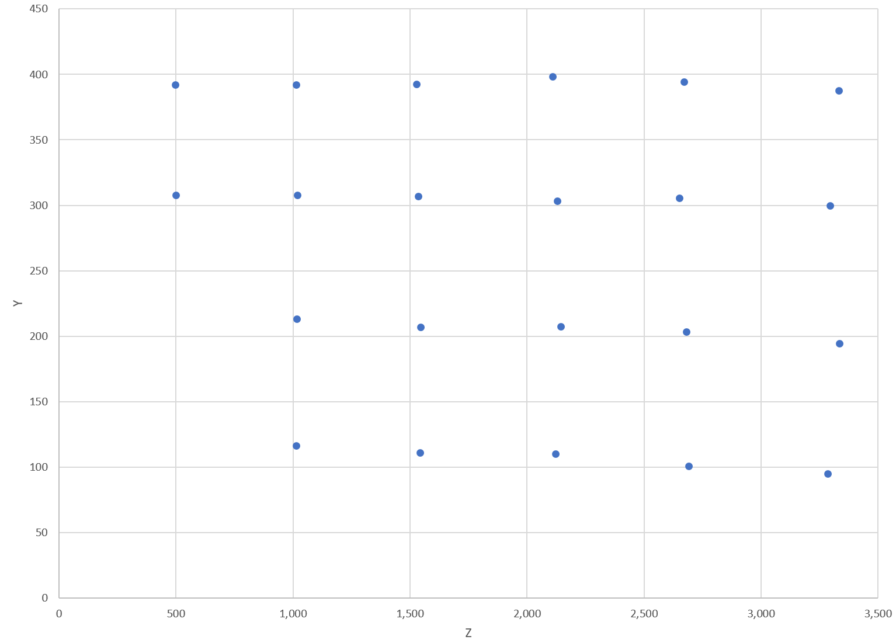Viewport: 896px width, 643px height.
Task: Select the data point near Z=1,015, Y=116
Action: click(296, 446)
